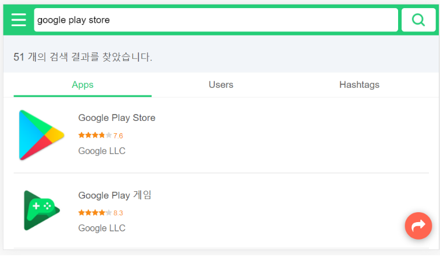Switch to the Users tab
Viewport: 440px width, 257px height.
[221, 85]
